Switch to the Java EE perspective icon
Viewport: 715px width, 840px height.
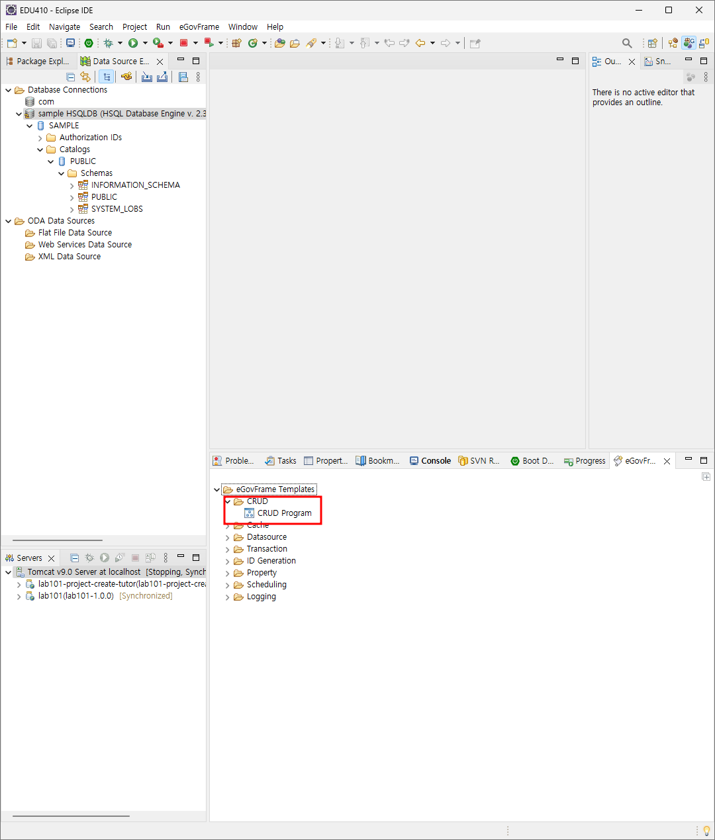[673, 43]
